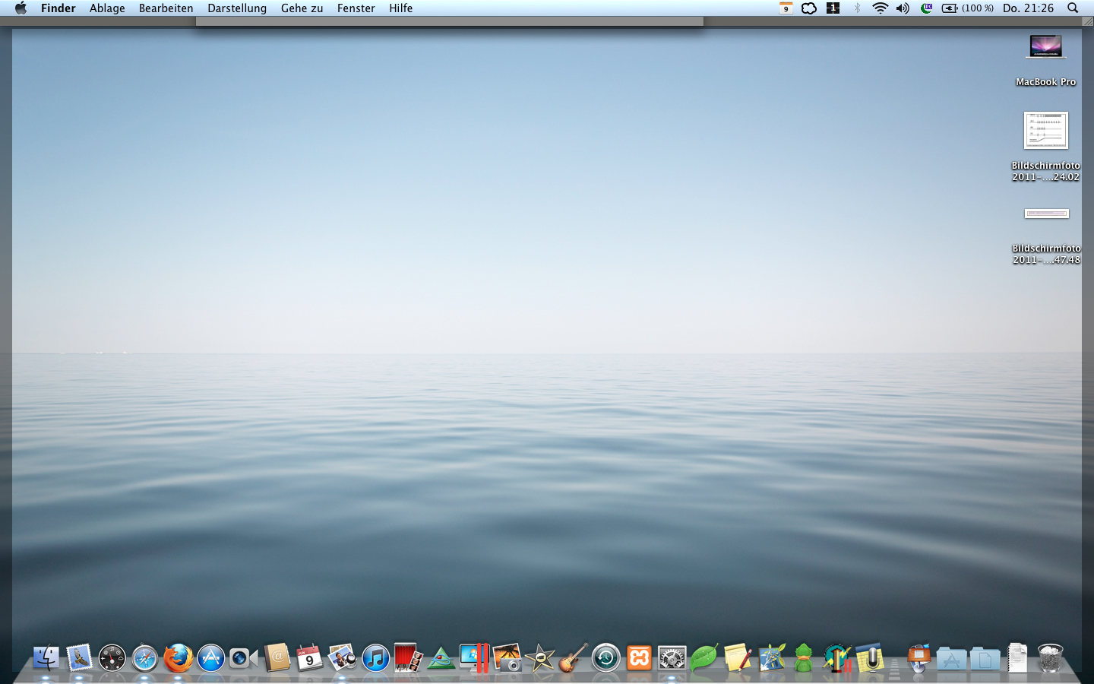Open the Ablage menu
The image size is (1094, 684).
(x=107, y=8)
